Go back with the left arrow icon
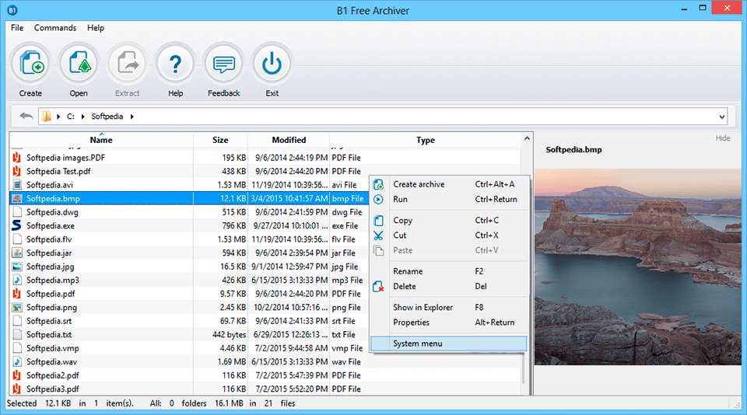Screen dimensions: 747x415 [x=26, y=116]
